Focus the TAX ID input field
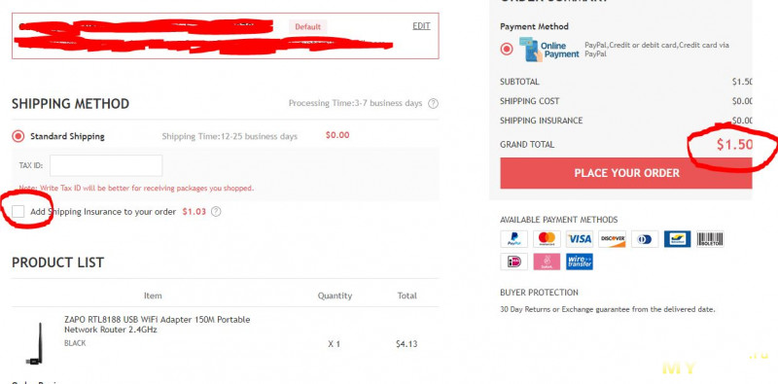Viewport: 778px width, 384px height. point(106,165)
